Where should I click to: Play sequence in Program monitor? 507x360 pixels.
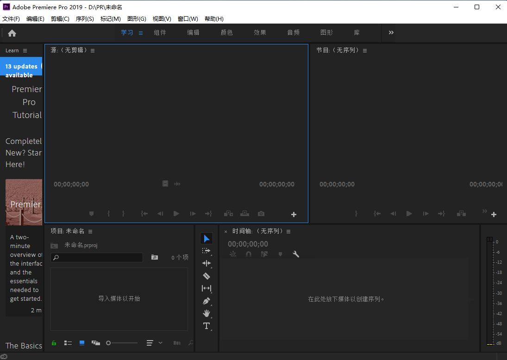pos(409,214)
